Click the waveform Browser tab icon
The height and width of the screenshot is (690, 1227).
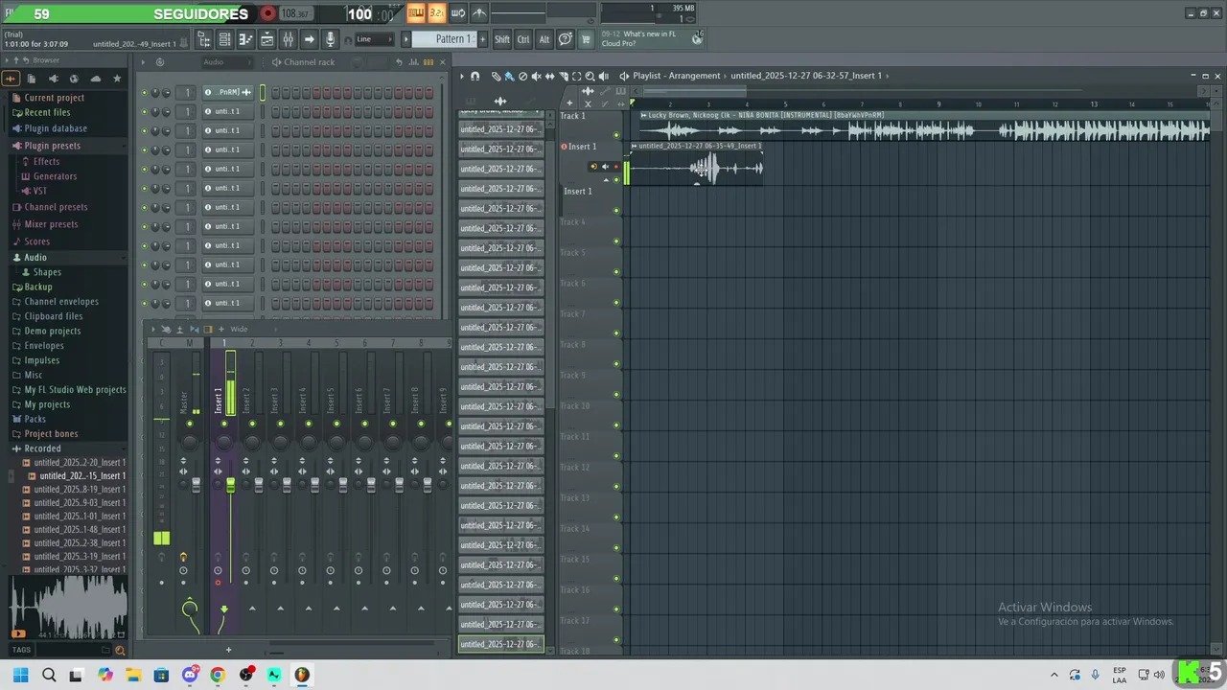11,79
